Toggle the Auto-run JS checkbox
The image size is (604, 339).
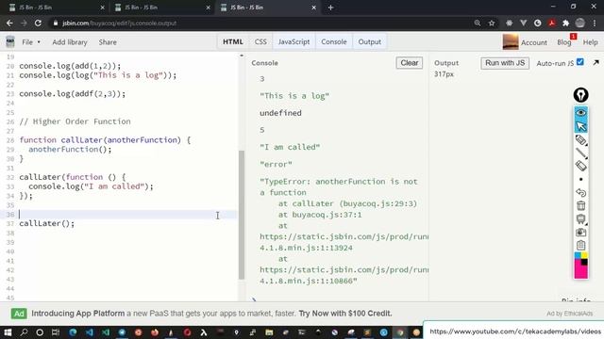click(x=580, y=62)
